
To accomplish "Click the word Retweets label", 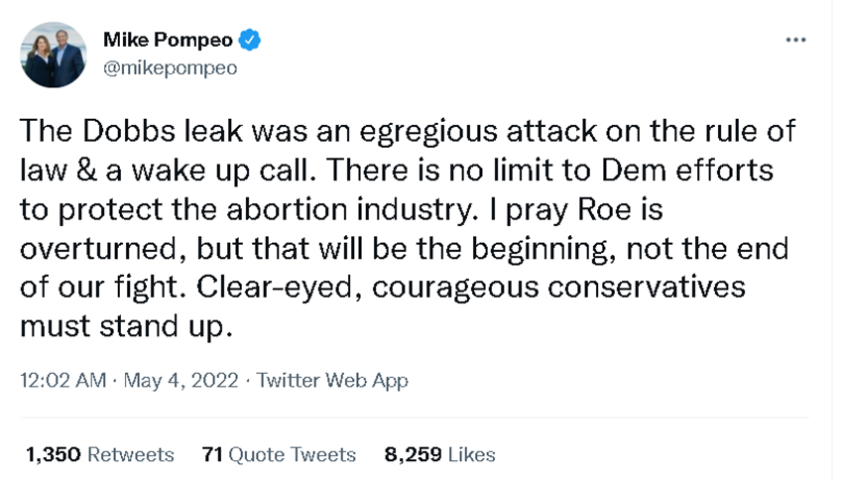I will [131, 454].
